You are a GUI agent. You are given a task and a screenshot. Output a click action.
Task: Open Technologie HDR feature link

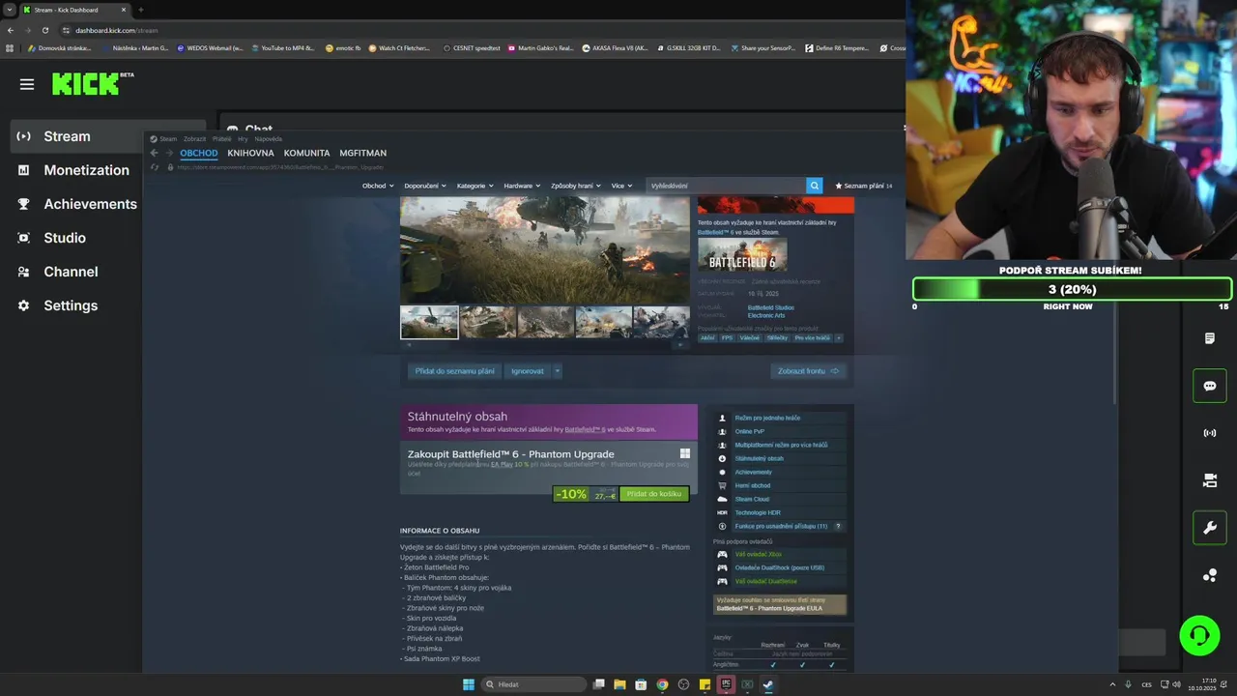757,512
